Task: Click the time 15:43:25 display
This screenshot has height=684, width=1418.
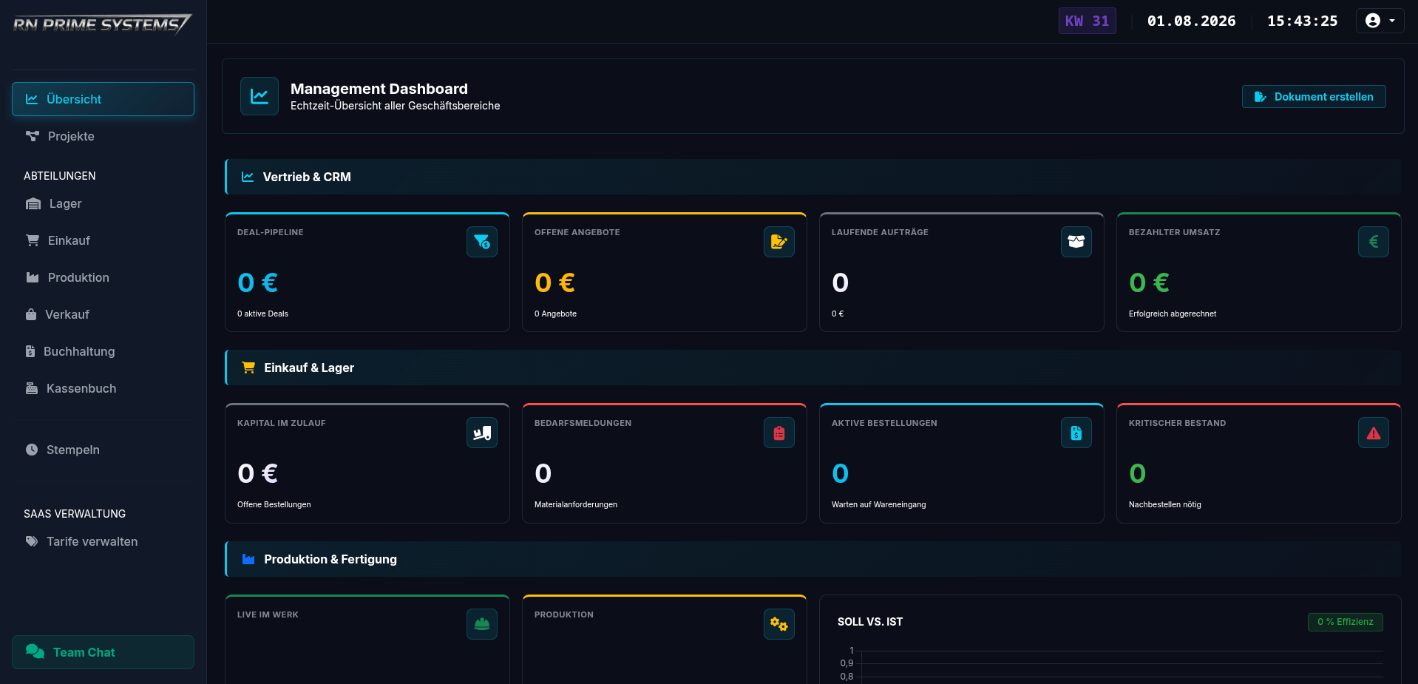Action: tap(1302, 21)
